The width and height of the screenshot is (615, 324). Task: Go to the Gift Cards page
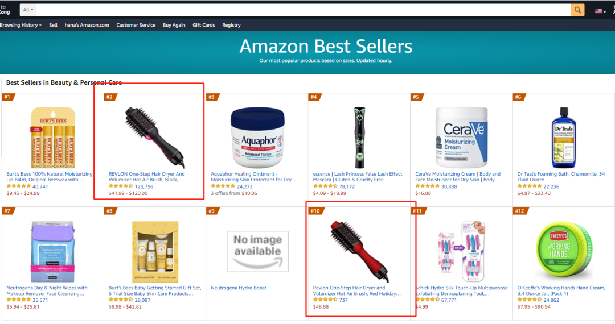click(203, 25)
